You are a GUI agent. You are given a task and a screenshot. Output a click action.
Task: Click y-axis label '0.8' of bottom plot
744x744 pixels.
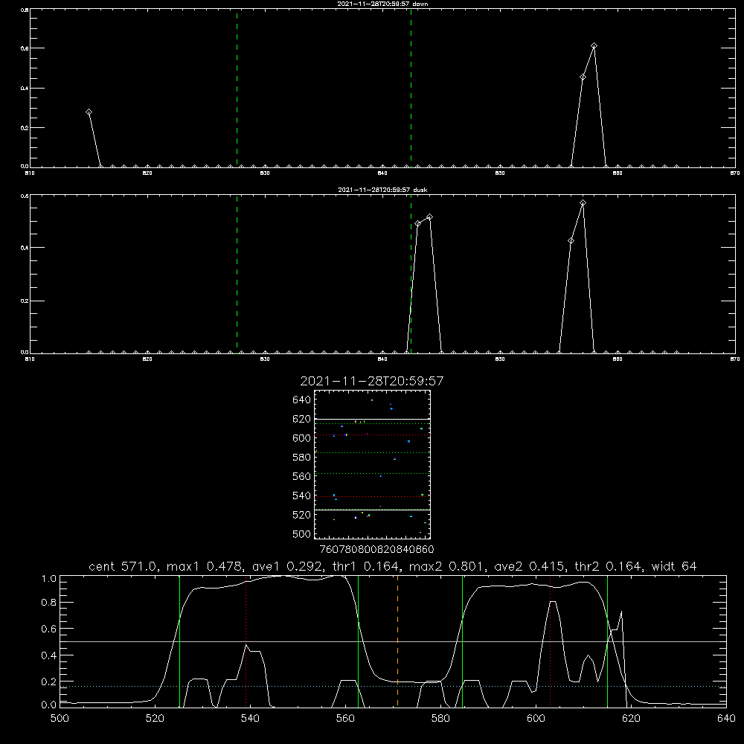[x=49, y=603]
